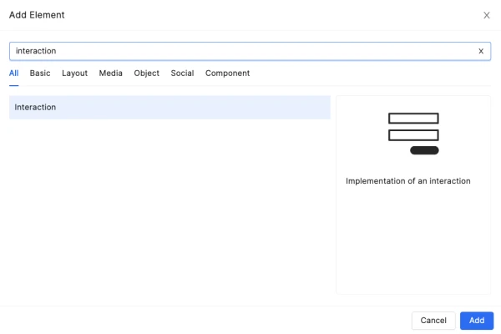This screenshot has height=334, width=501.
Task: Select the Interaction element in results
Action: pyautogui.click(x=170, y=108)
